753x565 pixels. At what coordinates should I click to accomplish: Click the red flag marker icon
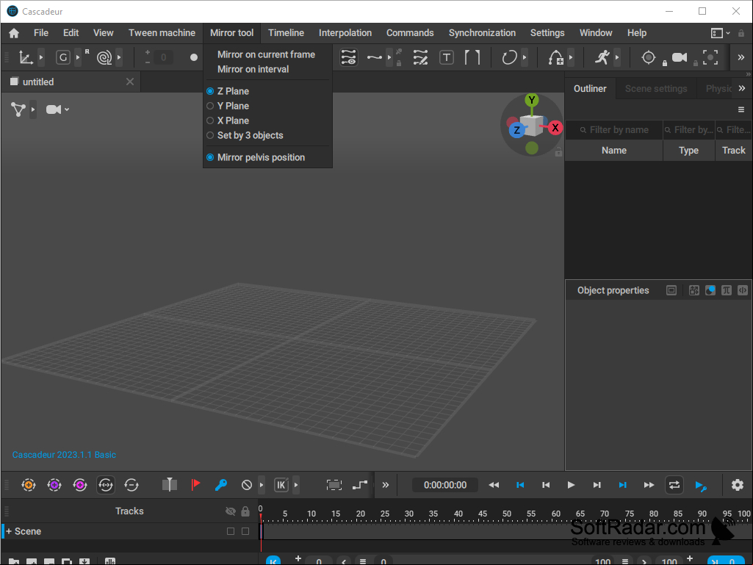(x=195, y=485)
